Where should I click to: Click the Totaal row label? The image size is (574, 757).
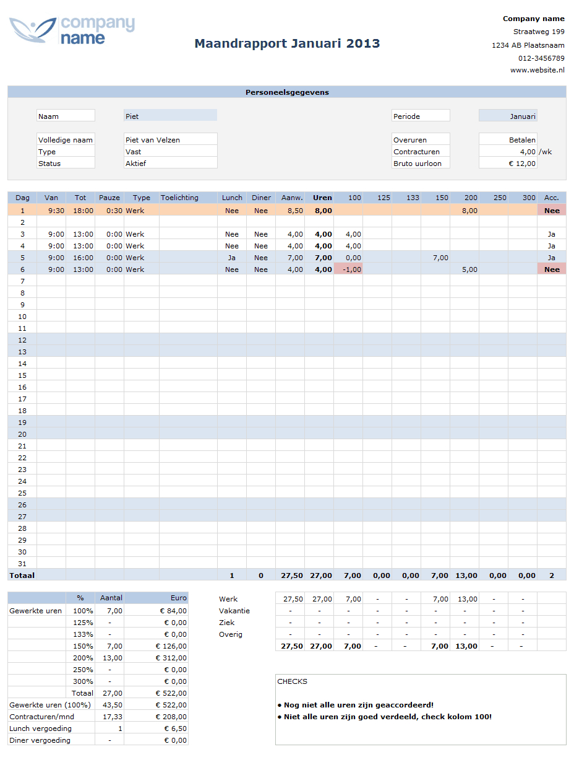22,575
